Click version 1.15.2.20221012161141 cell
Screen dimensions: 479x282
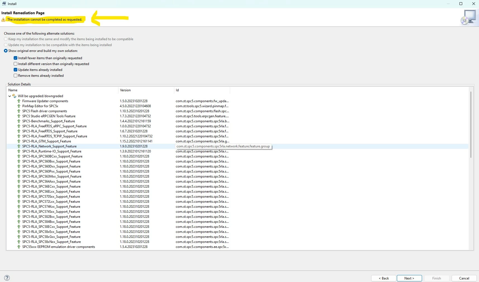pos(136,141)
